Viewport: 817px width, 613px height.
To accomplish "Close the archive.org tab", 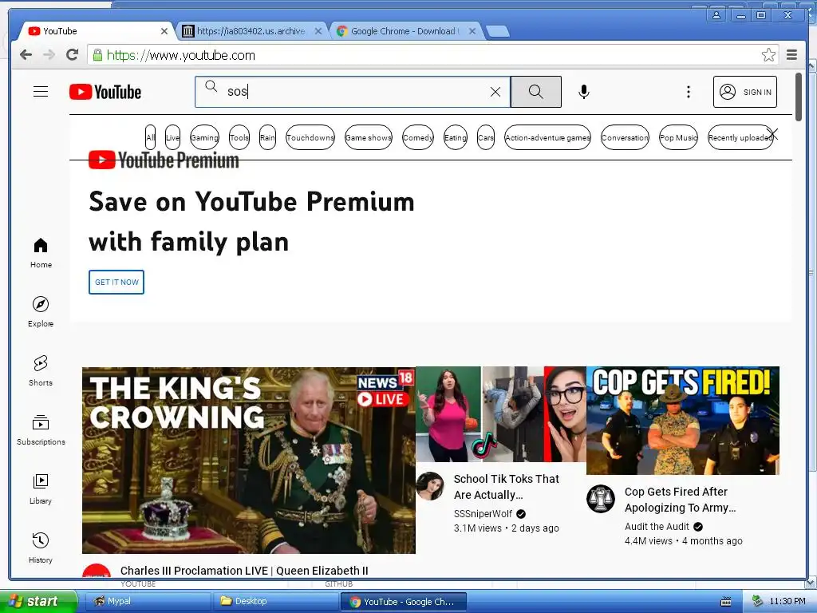I will 318,31.
